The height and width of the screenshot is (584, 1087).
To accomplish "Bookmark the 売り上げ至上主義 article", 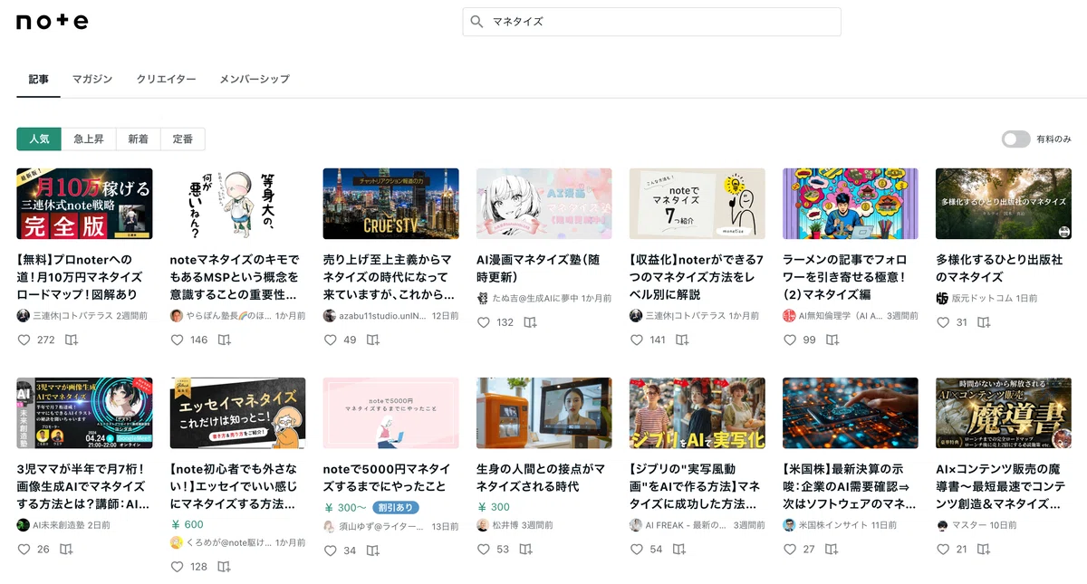I will click(x=372, y=340).
